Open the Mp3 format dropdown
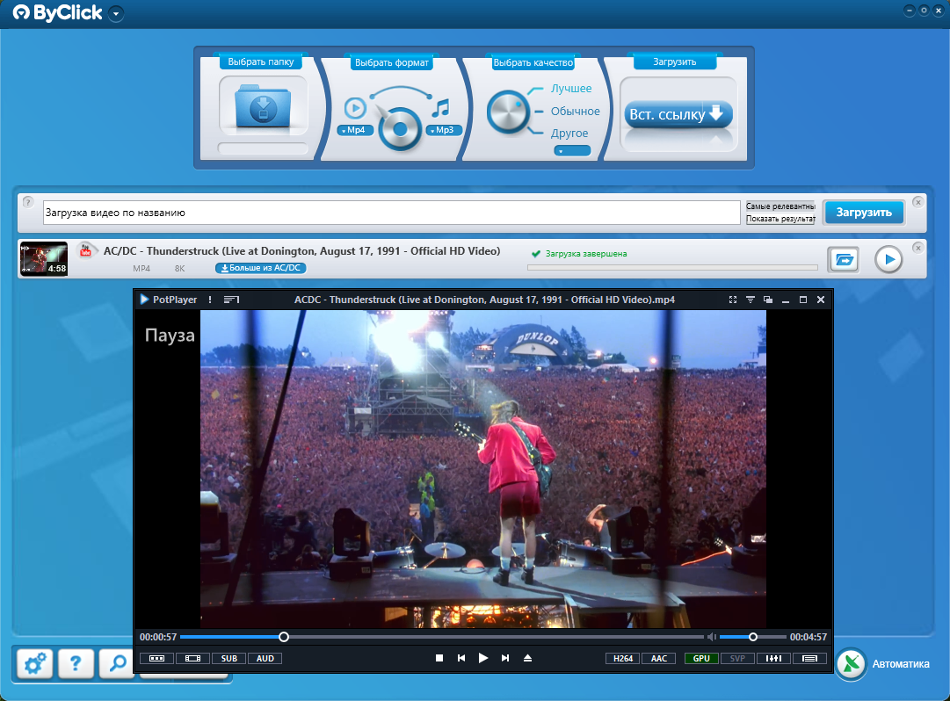950x701 pixels. 444,129
